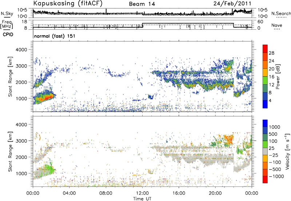
Task: Click the 'Kapuskasing (fitACF)' plot title
Action: tap(68, 4)
